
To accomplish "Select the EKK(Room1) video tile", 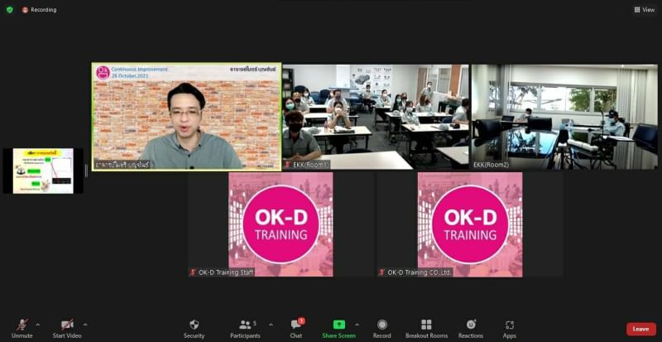I will point(376,117).
